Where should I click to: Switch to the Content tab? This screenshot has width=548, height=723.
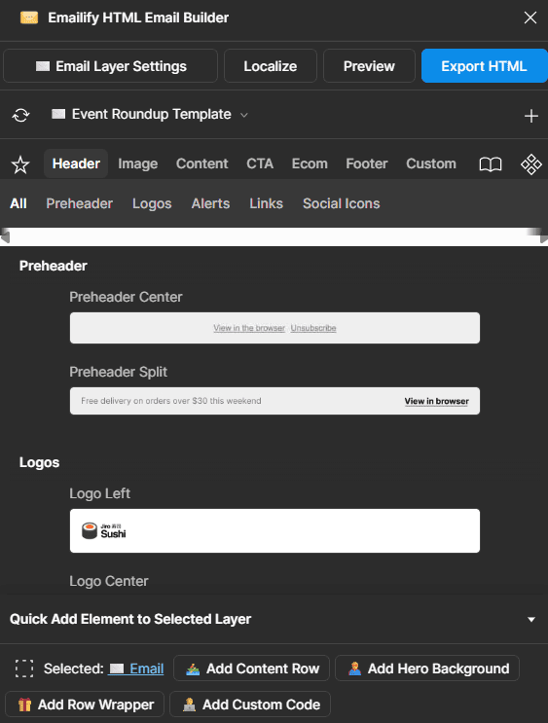pyautogui.click(x=202, y=163)
